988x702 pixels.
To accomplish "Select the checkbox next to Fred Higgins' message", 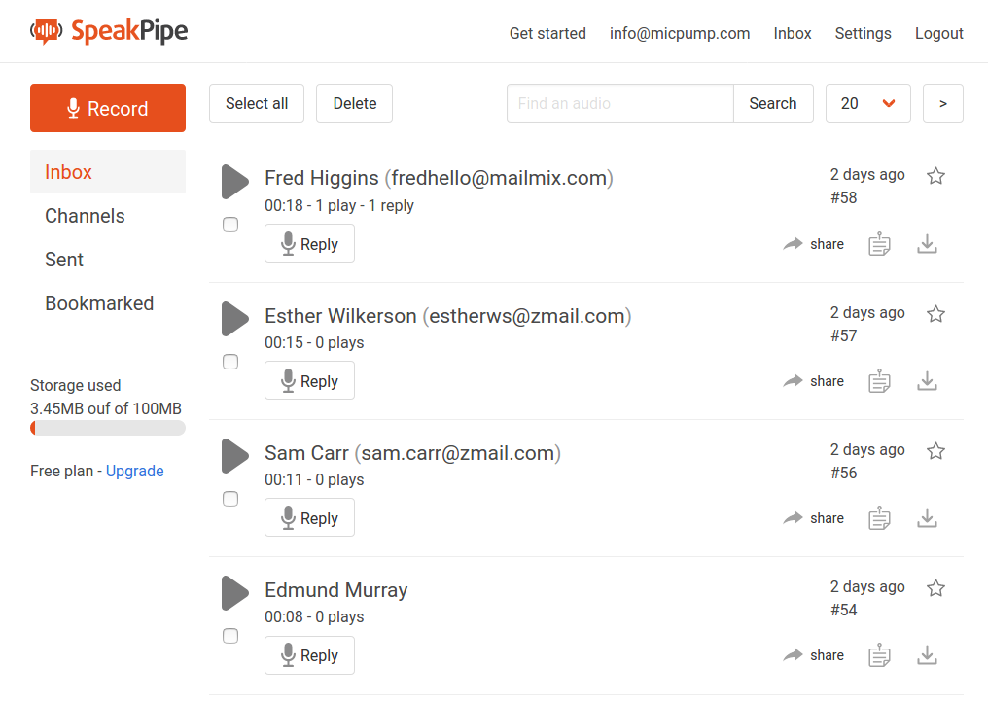I will click(230, 225).
